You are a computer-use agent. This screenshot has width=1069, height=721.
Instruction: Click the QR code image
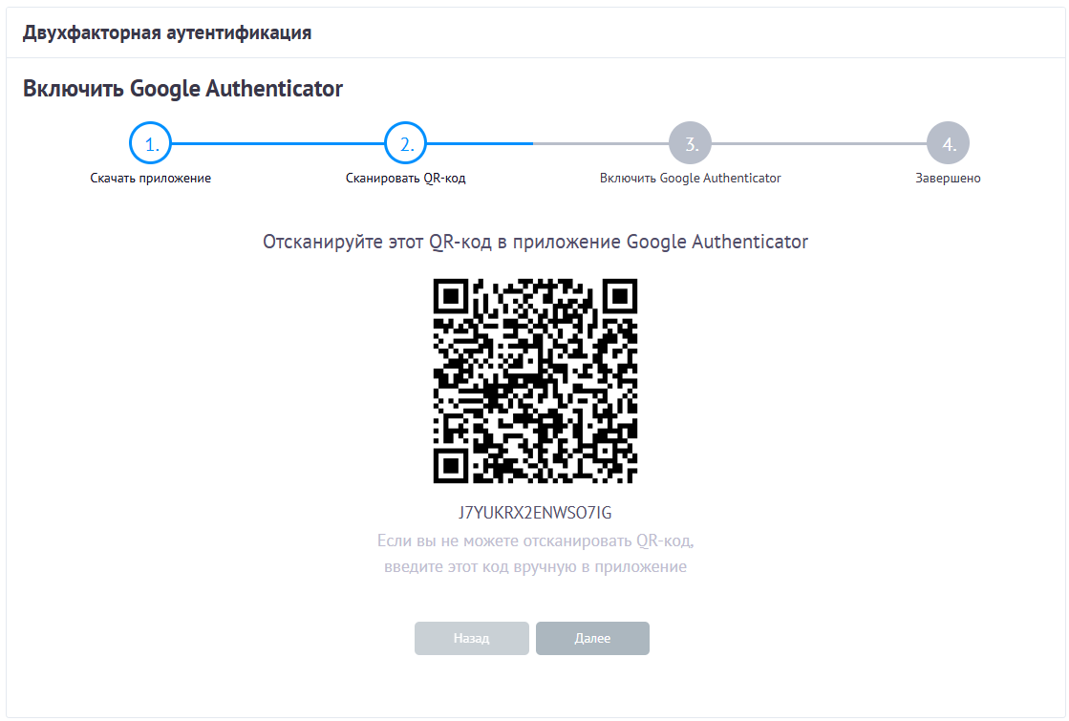pos(535,381)
